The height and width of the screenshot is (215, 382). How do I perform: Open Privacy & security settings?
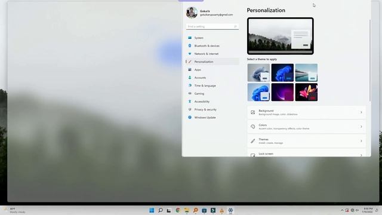[212, 109]
